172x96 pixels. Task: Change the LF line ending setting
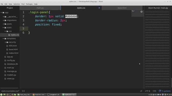[x=141, y=91]
